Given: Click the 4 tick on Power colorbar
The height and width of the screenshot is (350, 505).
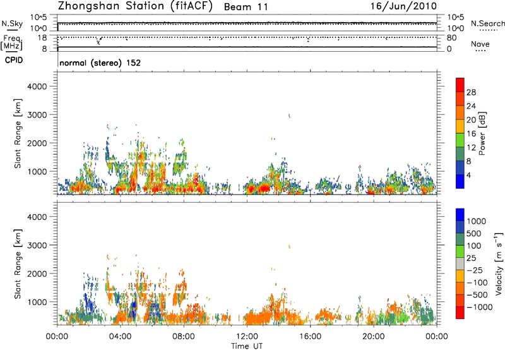Looking at the screenshot, I should click(x=468, y=175).
